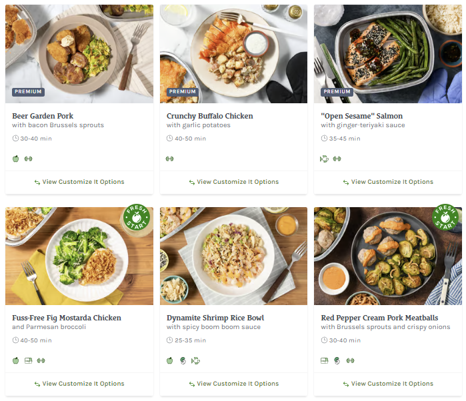Click the Premium badge on Beer Garden Pork photo

[x=28, y=92]
